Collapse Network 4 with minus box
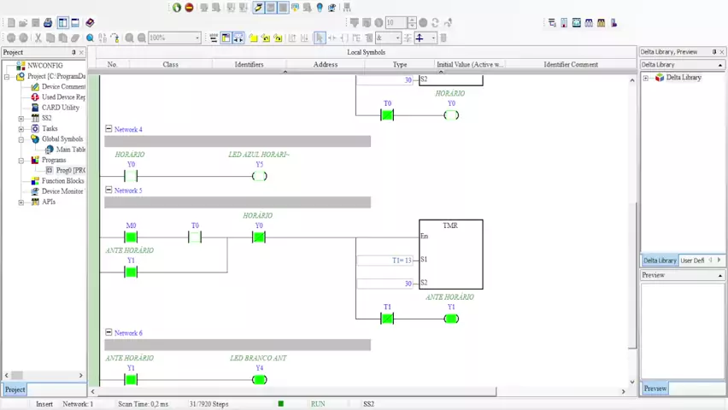The height and width of the screenshot is (410, 728). (109, 129)
